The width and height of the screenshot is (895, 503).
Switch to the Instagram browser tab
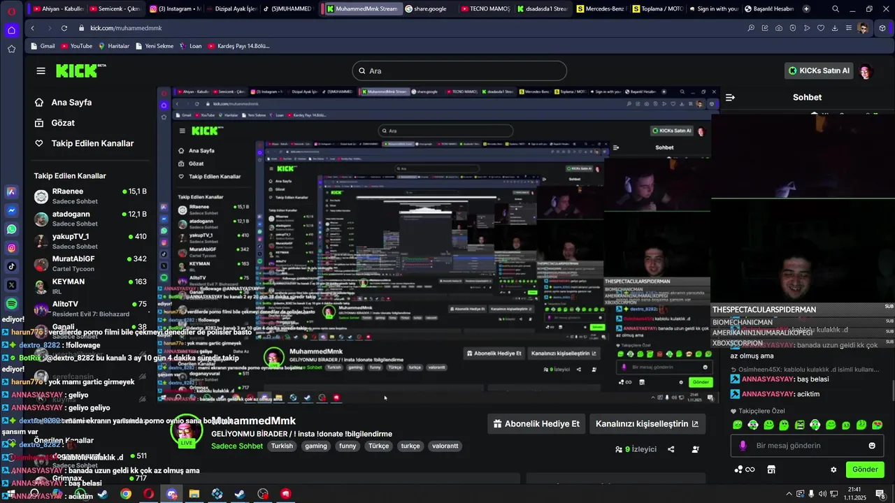(175, 9)
